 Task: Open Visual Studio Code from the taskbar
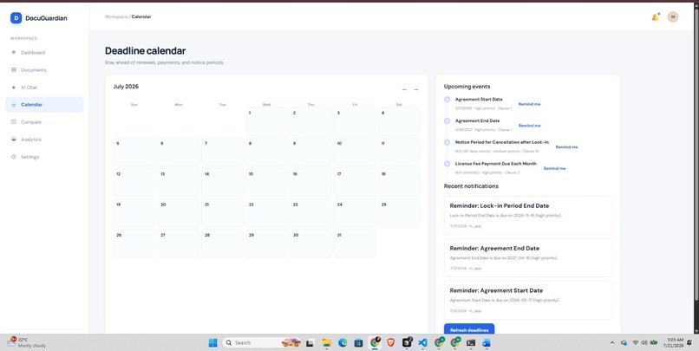(x=422, y=342)
